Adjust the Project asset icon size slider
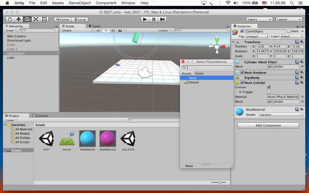This screenshot has width=309, height=193. pos(220,183)
